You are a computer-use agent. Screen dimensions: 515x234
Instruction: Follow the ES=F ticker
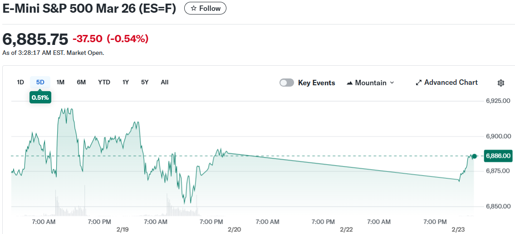(x=205, y=8)
